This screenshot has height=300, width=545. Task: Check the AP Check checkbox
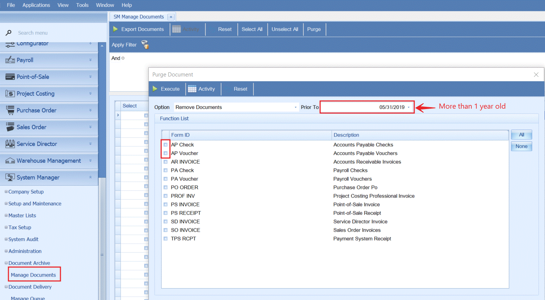coord(166,145)
